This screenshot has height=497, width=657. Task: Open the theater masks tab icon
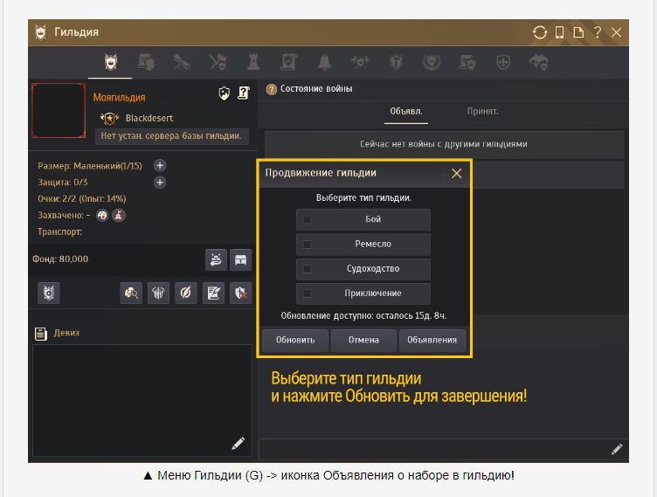pos(539,62)
